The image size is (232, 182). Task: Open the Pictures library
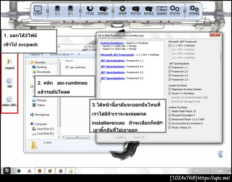(x=39, y=101)
